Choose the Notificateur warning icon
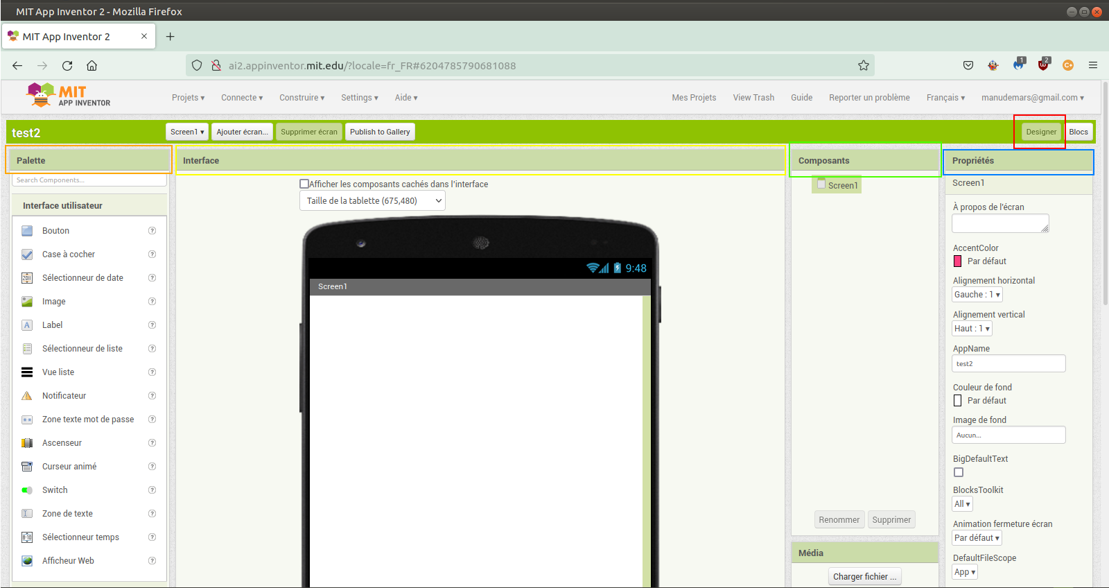The height and width of the screenshot is (588, 1109). coord(27,396)
